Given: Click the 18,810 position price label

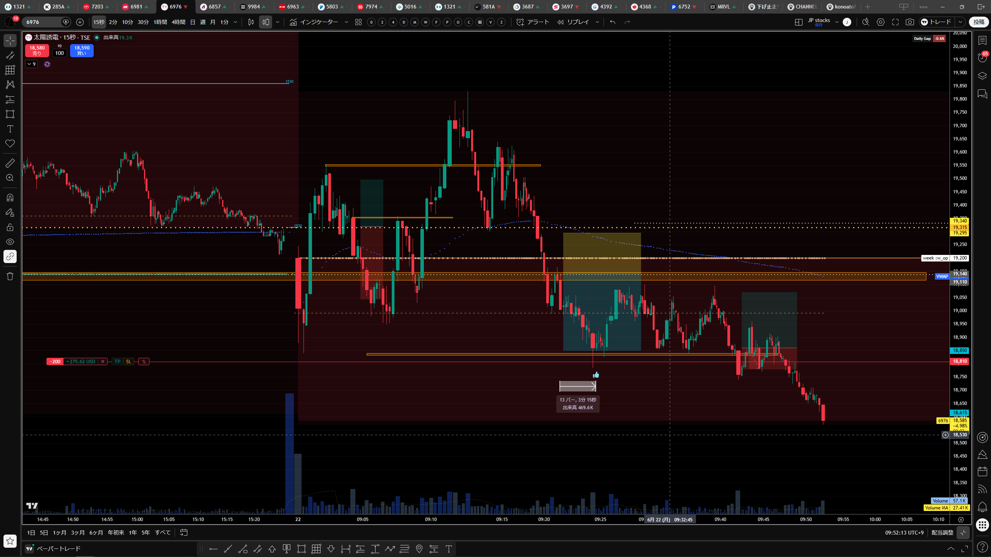Looking at the screenshot, I should point(960,361).
